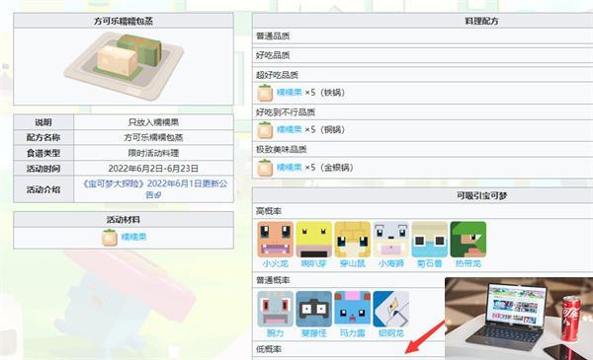The height and width of the screenshot is (360, 593).
Task: Follow the 菊石兽 name link
Action: (430, 263)
